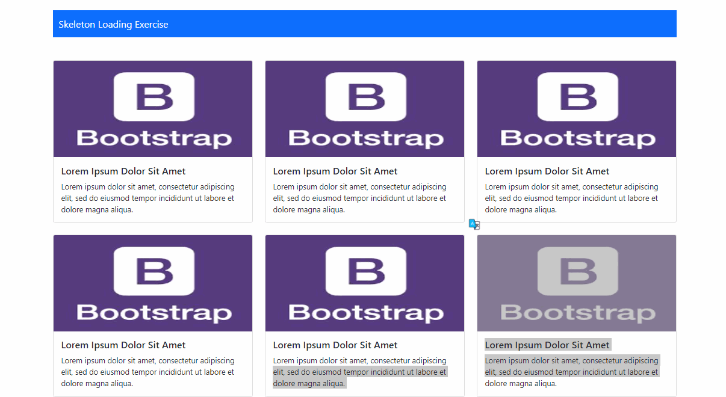726x397 pixels.
Task: Click the Bootstrap logo in the top-right card
Action: click(576, 108)
